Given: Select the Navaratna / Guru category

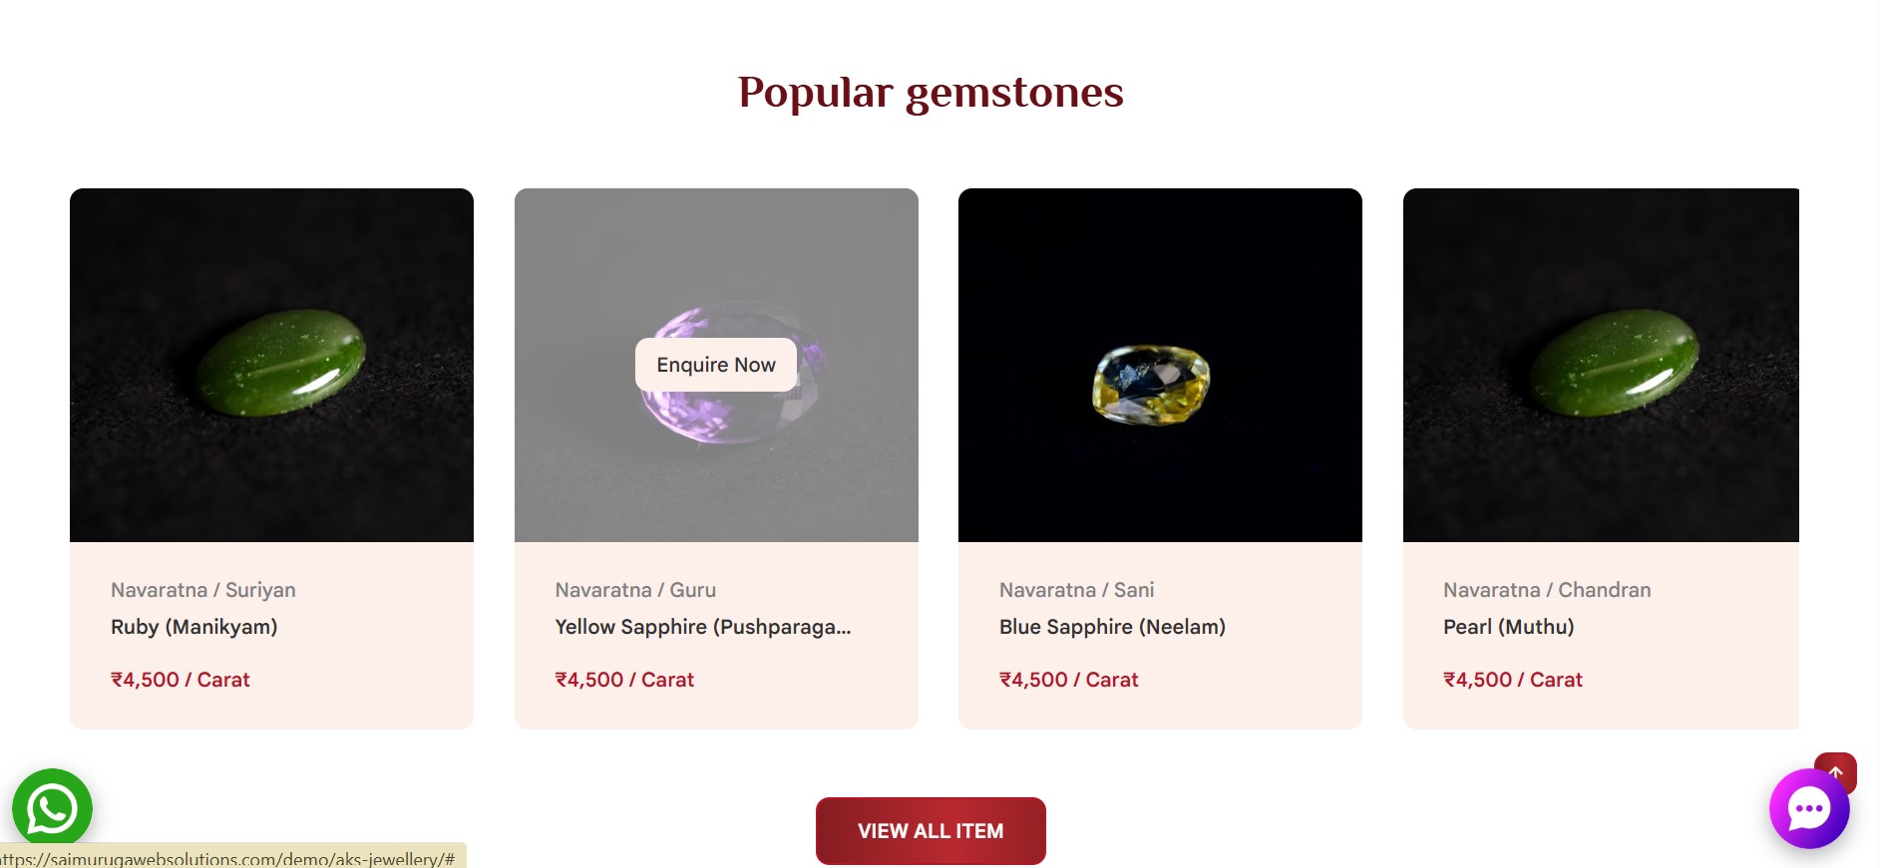Looking at the screenshot, I should pyautogui.click(x=635, y=590).
